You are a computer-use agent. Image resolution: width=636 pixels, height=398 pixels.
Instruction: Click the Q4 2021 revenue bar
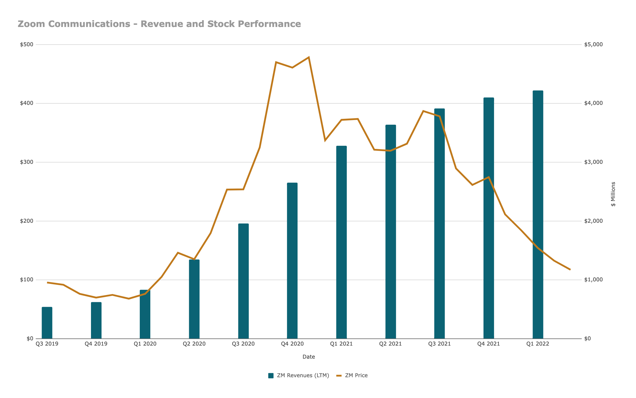point(489,218)
